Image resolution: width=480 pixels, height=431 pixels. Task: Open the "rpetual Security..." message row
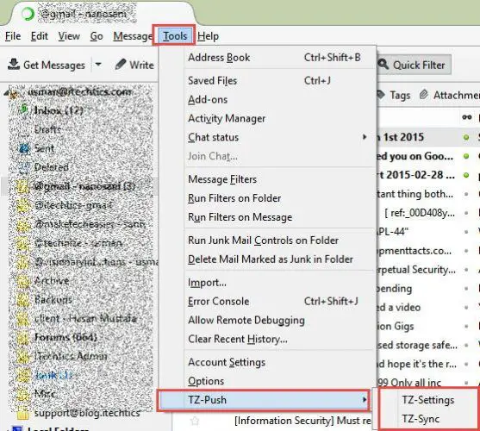pyautogui.click(x=416, y=270)
